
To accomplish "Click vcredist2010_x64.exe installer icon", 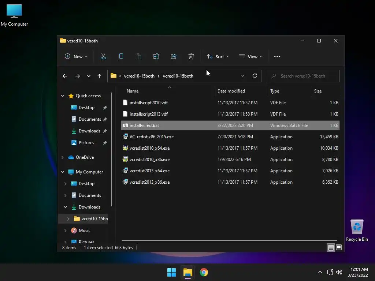I will (x=125, y=148).
